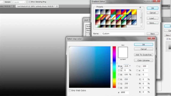Click the Load... button in Gradient Editor
Image resolution: width=171 pixels, height=96 pixels.
tap(153, 18)
